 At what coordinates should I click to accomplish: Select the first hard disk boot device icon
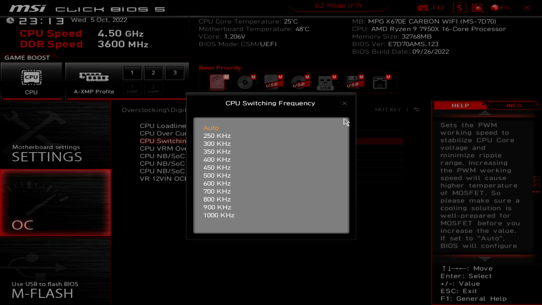coord(217,82)
